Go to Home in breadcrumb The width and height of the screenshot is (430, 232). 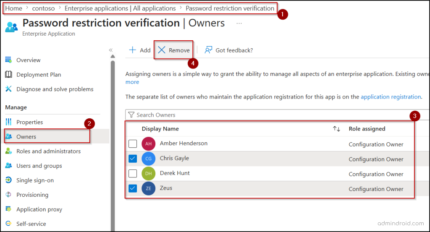[x=14, y=8]
